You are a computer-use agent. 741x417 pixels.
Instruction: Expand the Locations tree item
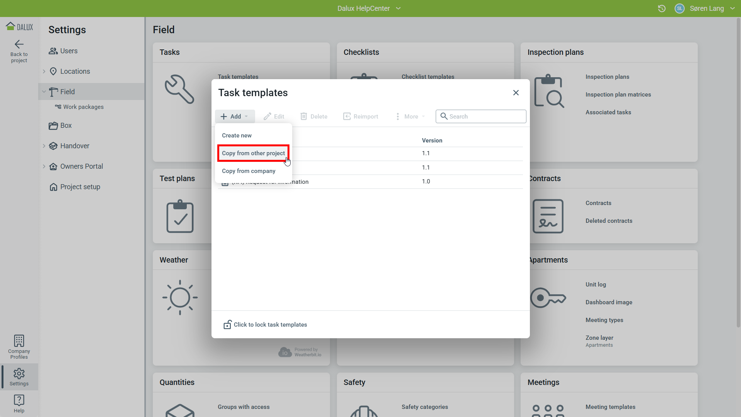(x=44, y=71)
